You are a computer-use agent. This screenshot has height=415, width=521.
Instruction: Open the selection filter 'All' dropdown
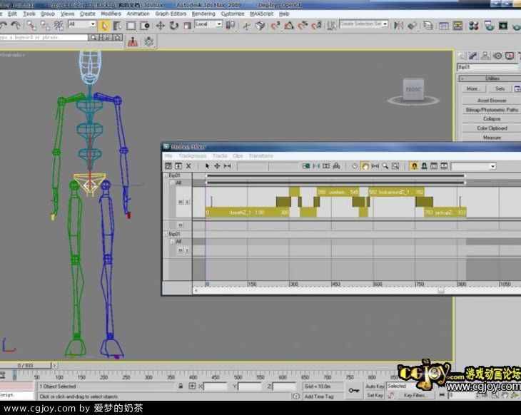pos(93,24)
